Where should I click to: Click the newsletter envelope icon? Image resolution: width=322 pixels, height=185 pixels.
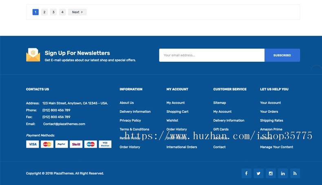click(33, 55)
